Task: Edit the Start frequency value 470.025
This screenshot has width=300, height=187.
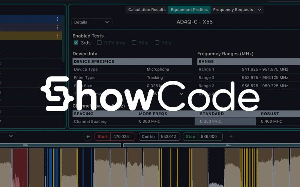Action: [123, 137]
